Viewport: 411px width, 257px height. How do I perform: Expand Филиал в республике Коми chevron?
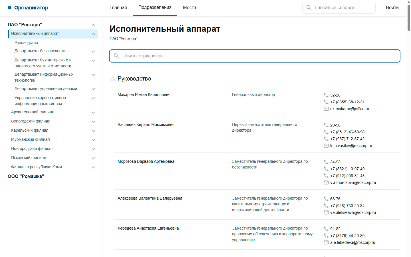pos(93,167)
